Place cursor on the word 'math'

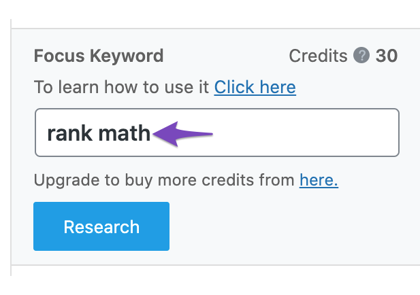tap(125, 133)
